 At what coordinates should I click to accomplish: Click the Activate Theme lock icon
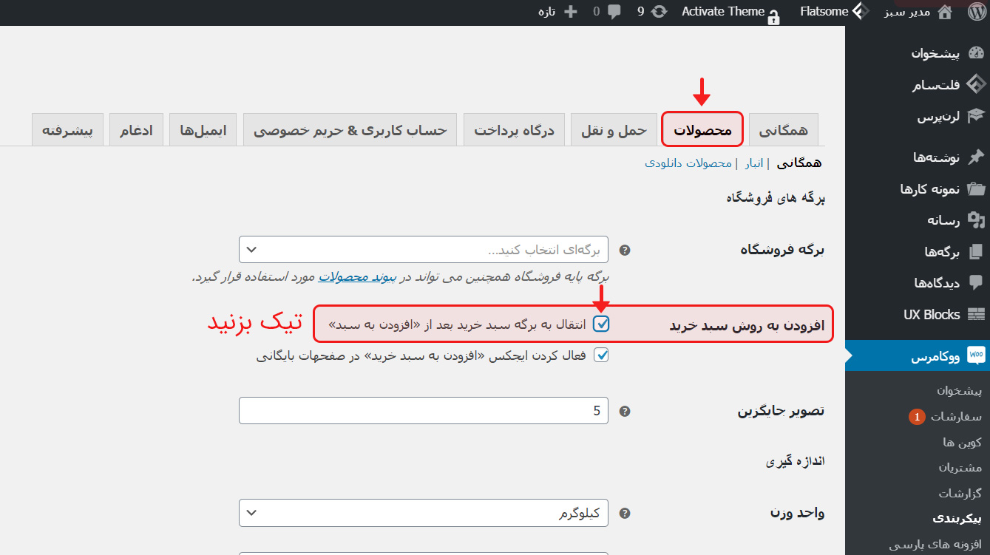point(773,16)
